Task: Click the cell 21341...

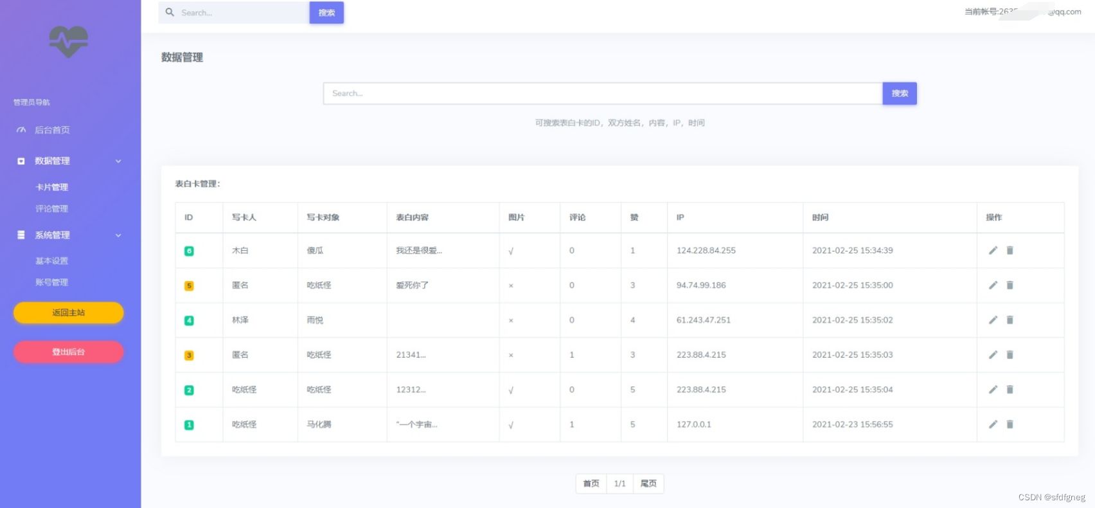Action: coord(411,354)
